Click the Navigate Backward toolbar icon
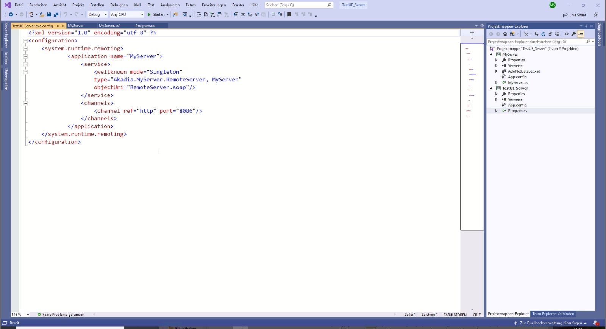 11,14
